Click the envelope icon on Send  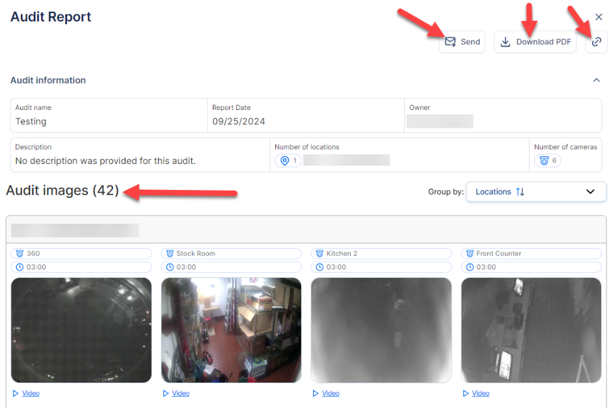(450, 42)
